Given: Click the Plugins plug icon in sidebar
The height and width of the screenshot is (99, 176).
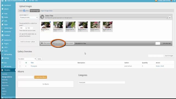Looking at the screenshot, I should (2, 43).
